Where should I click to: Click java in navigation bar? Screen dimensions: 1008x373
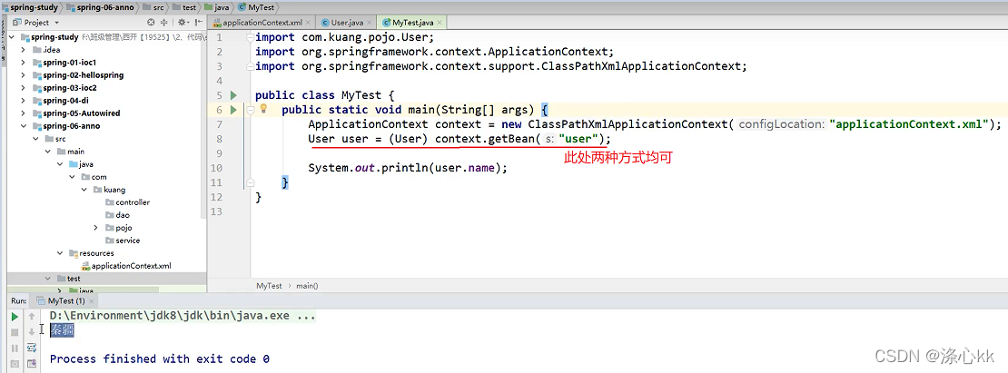pos(217,6)
